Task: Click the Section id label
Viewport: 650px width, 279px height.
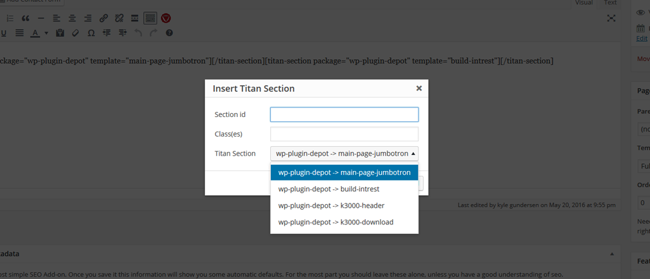Action: pyautogui.click(x=230, y=114)
